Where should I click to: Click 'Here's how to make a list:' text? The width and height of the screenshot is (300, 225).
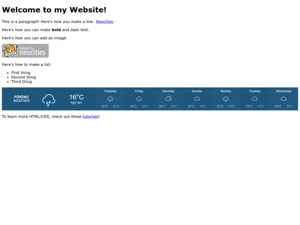27,64
